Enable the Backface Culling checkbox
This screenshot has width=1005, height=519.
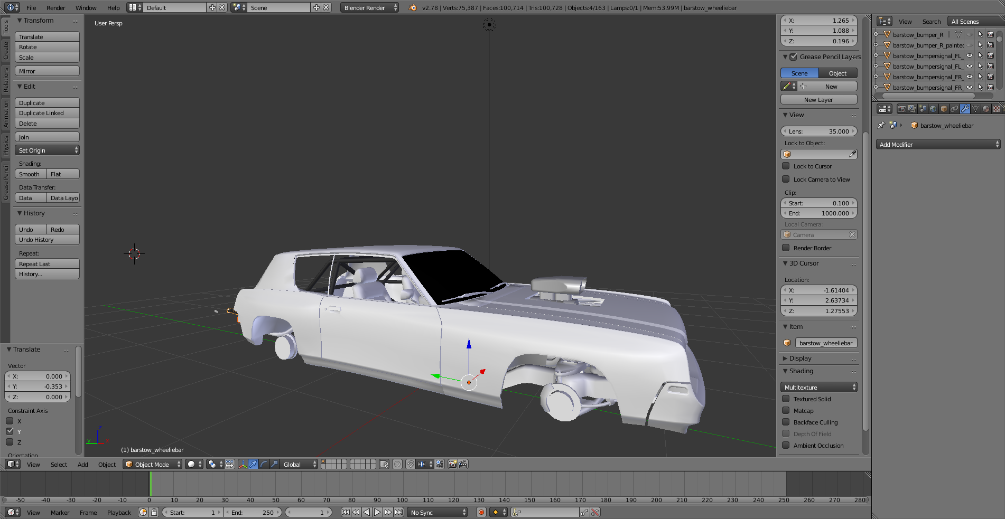click(786, 422)
